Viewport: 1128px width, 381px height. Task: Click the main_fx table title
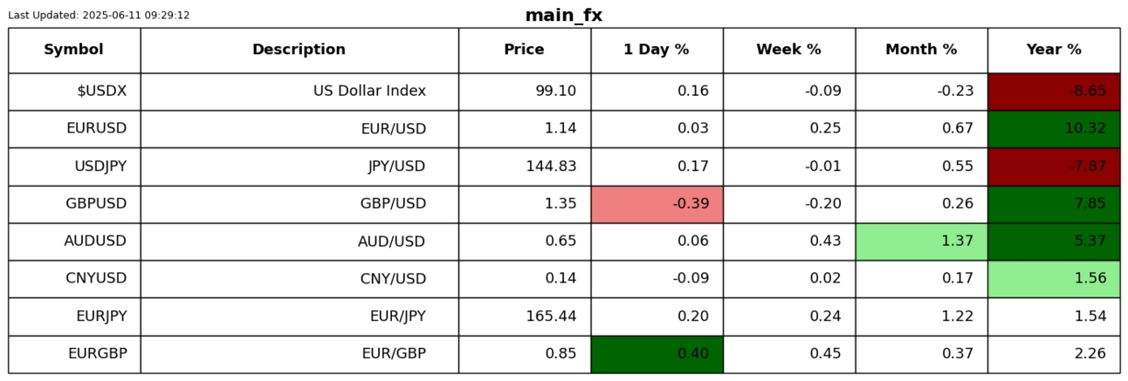[563, 15]
